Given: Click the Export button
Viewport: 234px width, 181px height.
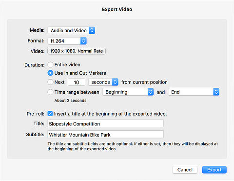Looking at the screenshot, I should click(x=214, y=170).
